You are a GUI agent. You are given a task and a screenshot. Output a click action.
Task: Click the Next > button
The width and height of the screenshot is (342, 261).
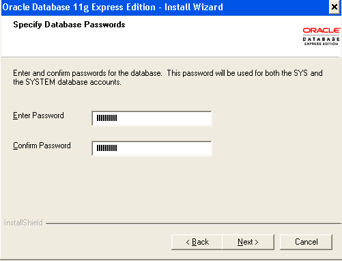(248, 242)
